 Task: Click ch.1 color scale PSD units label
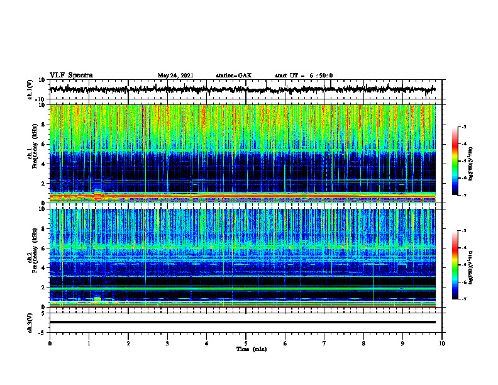(x=471, y=164)
